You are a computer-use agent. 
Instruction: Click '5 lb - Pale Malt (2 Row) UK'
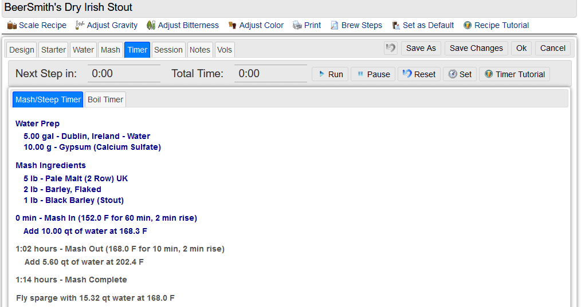click(x=76, y=178)
